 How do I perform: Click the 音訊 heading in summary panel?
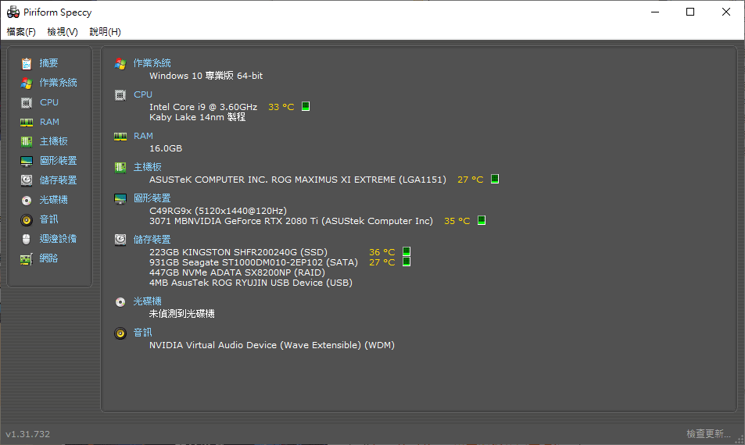tap(143, 333)
